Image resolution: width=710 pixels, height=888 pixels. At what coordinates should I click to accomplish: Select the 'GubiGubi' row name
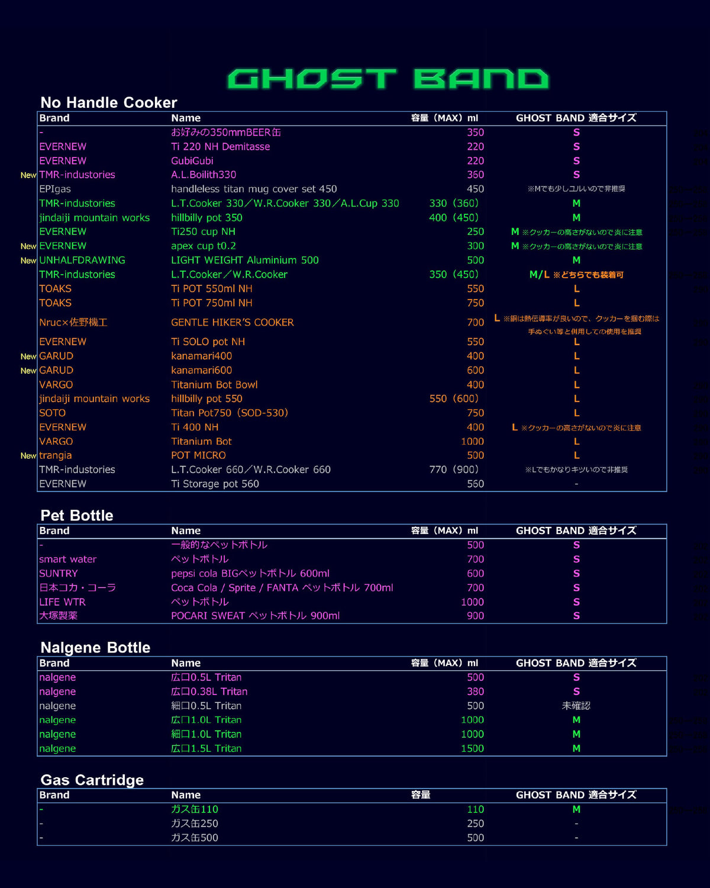click(192, 161)
